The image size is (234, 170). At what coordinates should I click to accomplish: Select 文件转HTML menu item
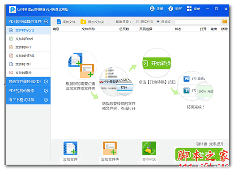point(28,56)
